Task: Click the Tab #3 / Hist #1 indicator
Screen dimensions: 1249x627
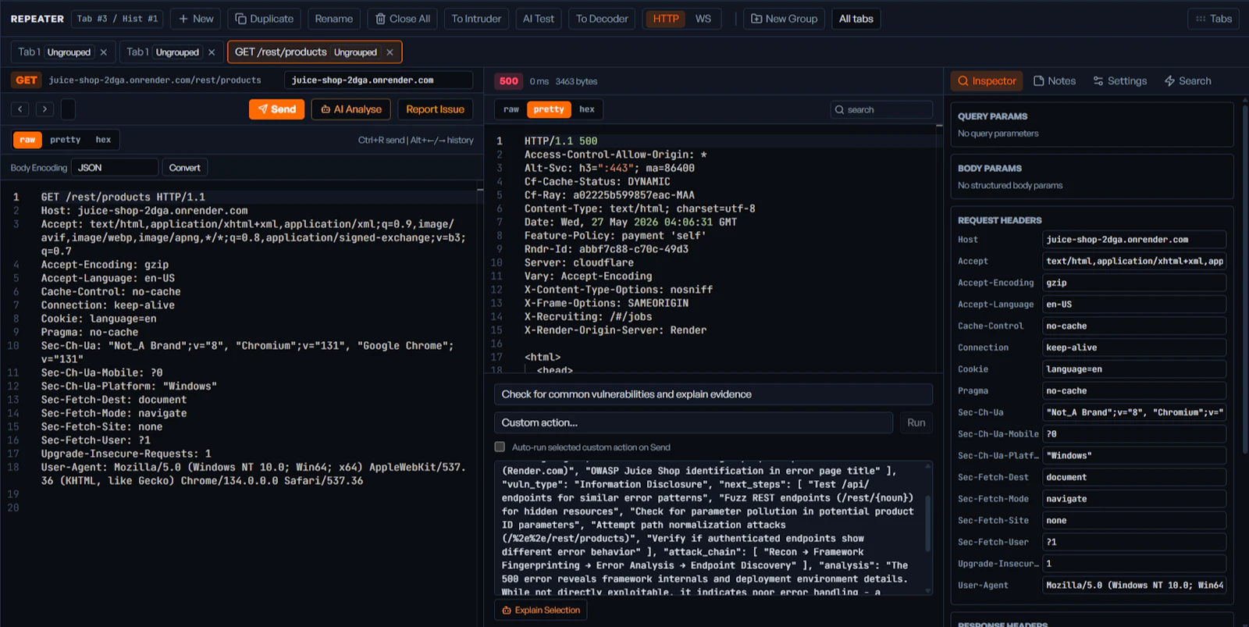Action: pyautogui.click(x=117, y=19)
